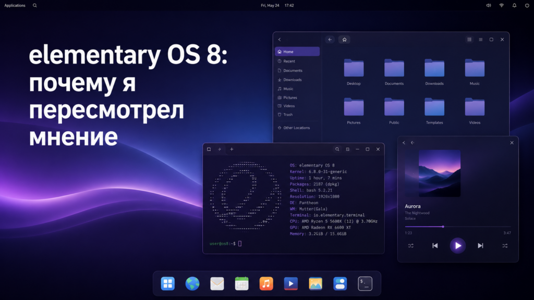Skip to next track
The width and height of the screenshot is (534, 300).
pos(480,246)
